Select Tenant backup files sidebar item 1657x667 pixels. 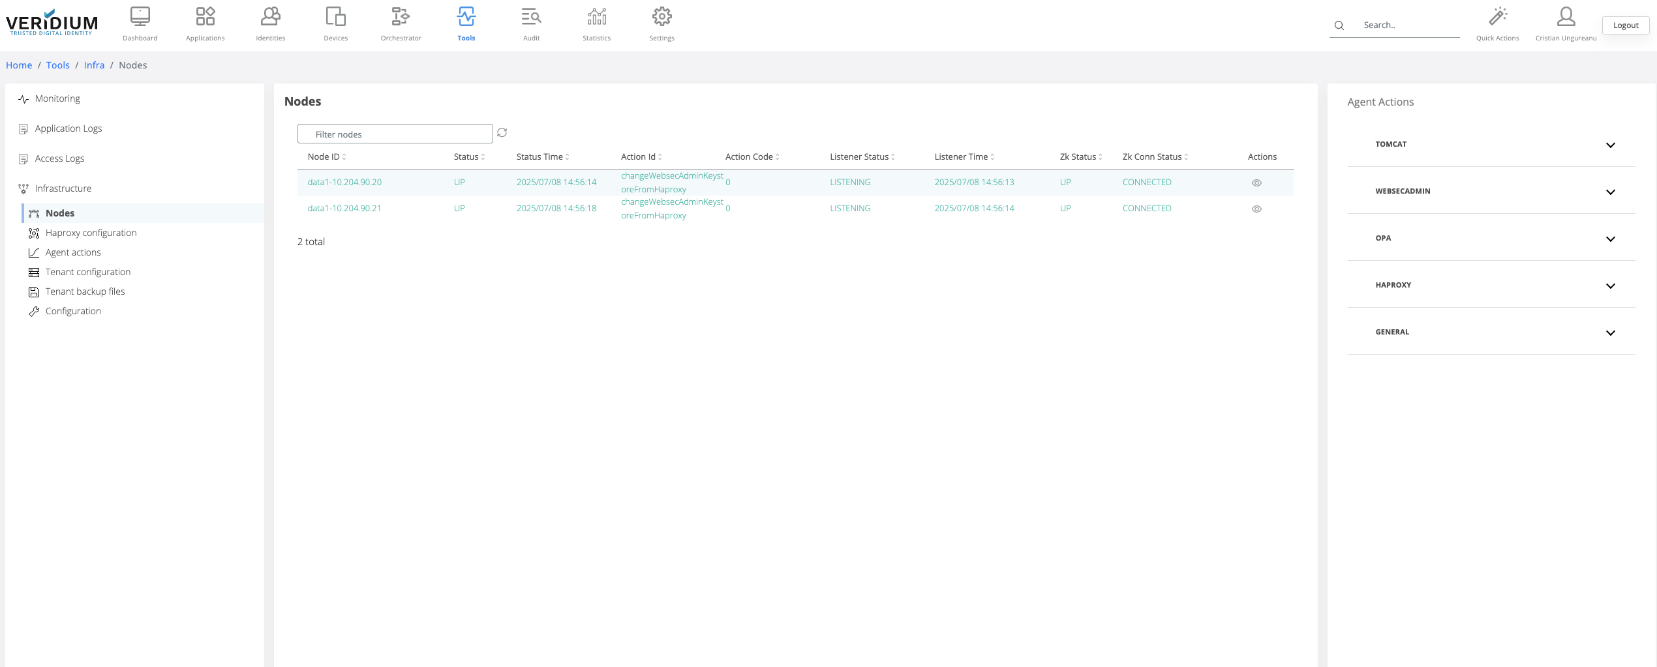pos(85,291)
